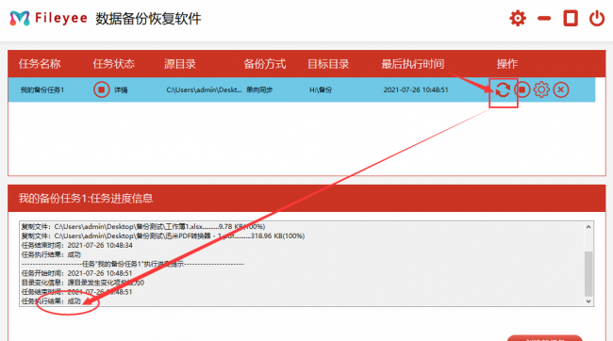Open task settings gear in 操作 column

click(541, 89)
